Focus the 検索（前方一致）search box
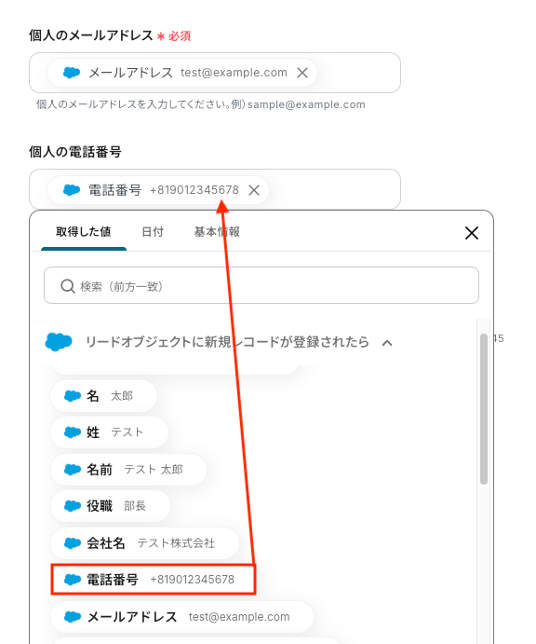This screenshot has height=644, width=536. click(261, 285)
